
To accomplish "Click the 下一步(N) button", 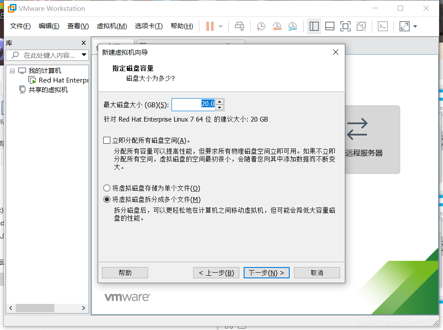I will [266, 272].
